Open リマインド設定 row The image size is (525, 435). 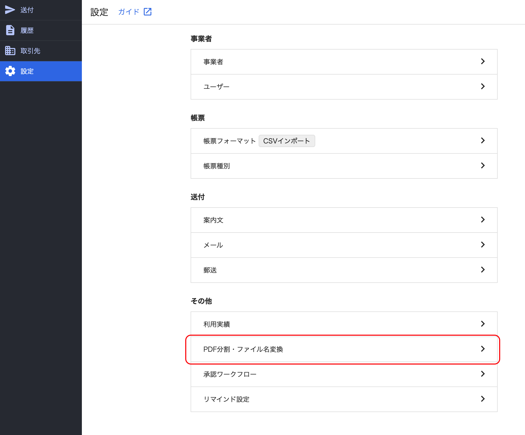click(226, 399)
